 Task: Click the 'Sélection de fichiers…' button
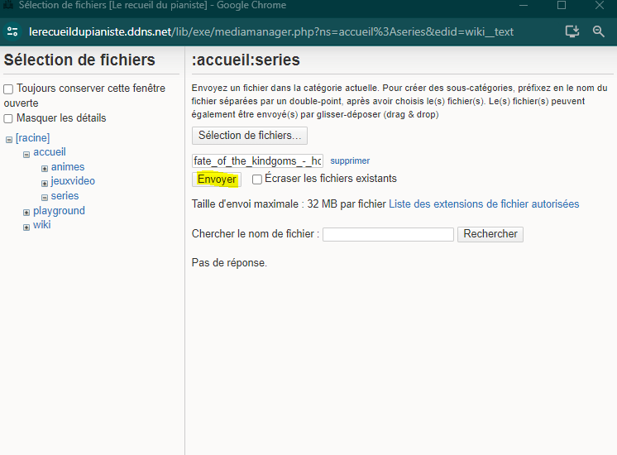coord(250,135)
